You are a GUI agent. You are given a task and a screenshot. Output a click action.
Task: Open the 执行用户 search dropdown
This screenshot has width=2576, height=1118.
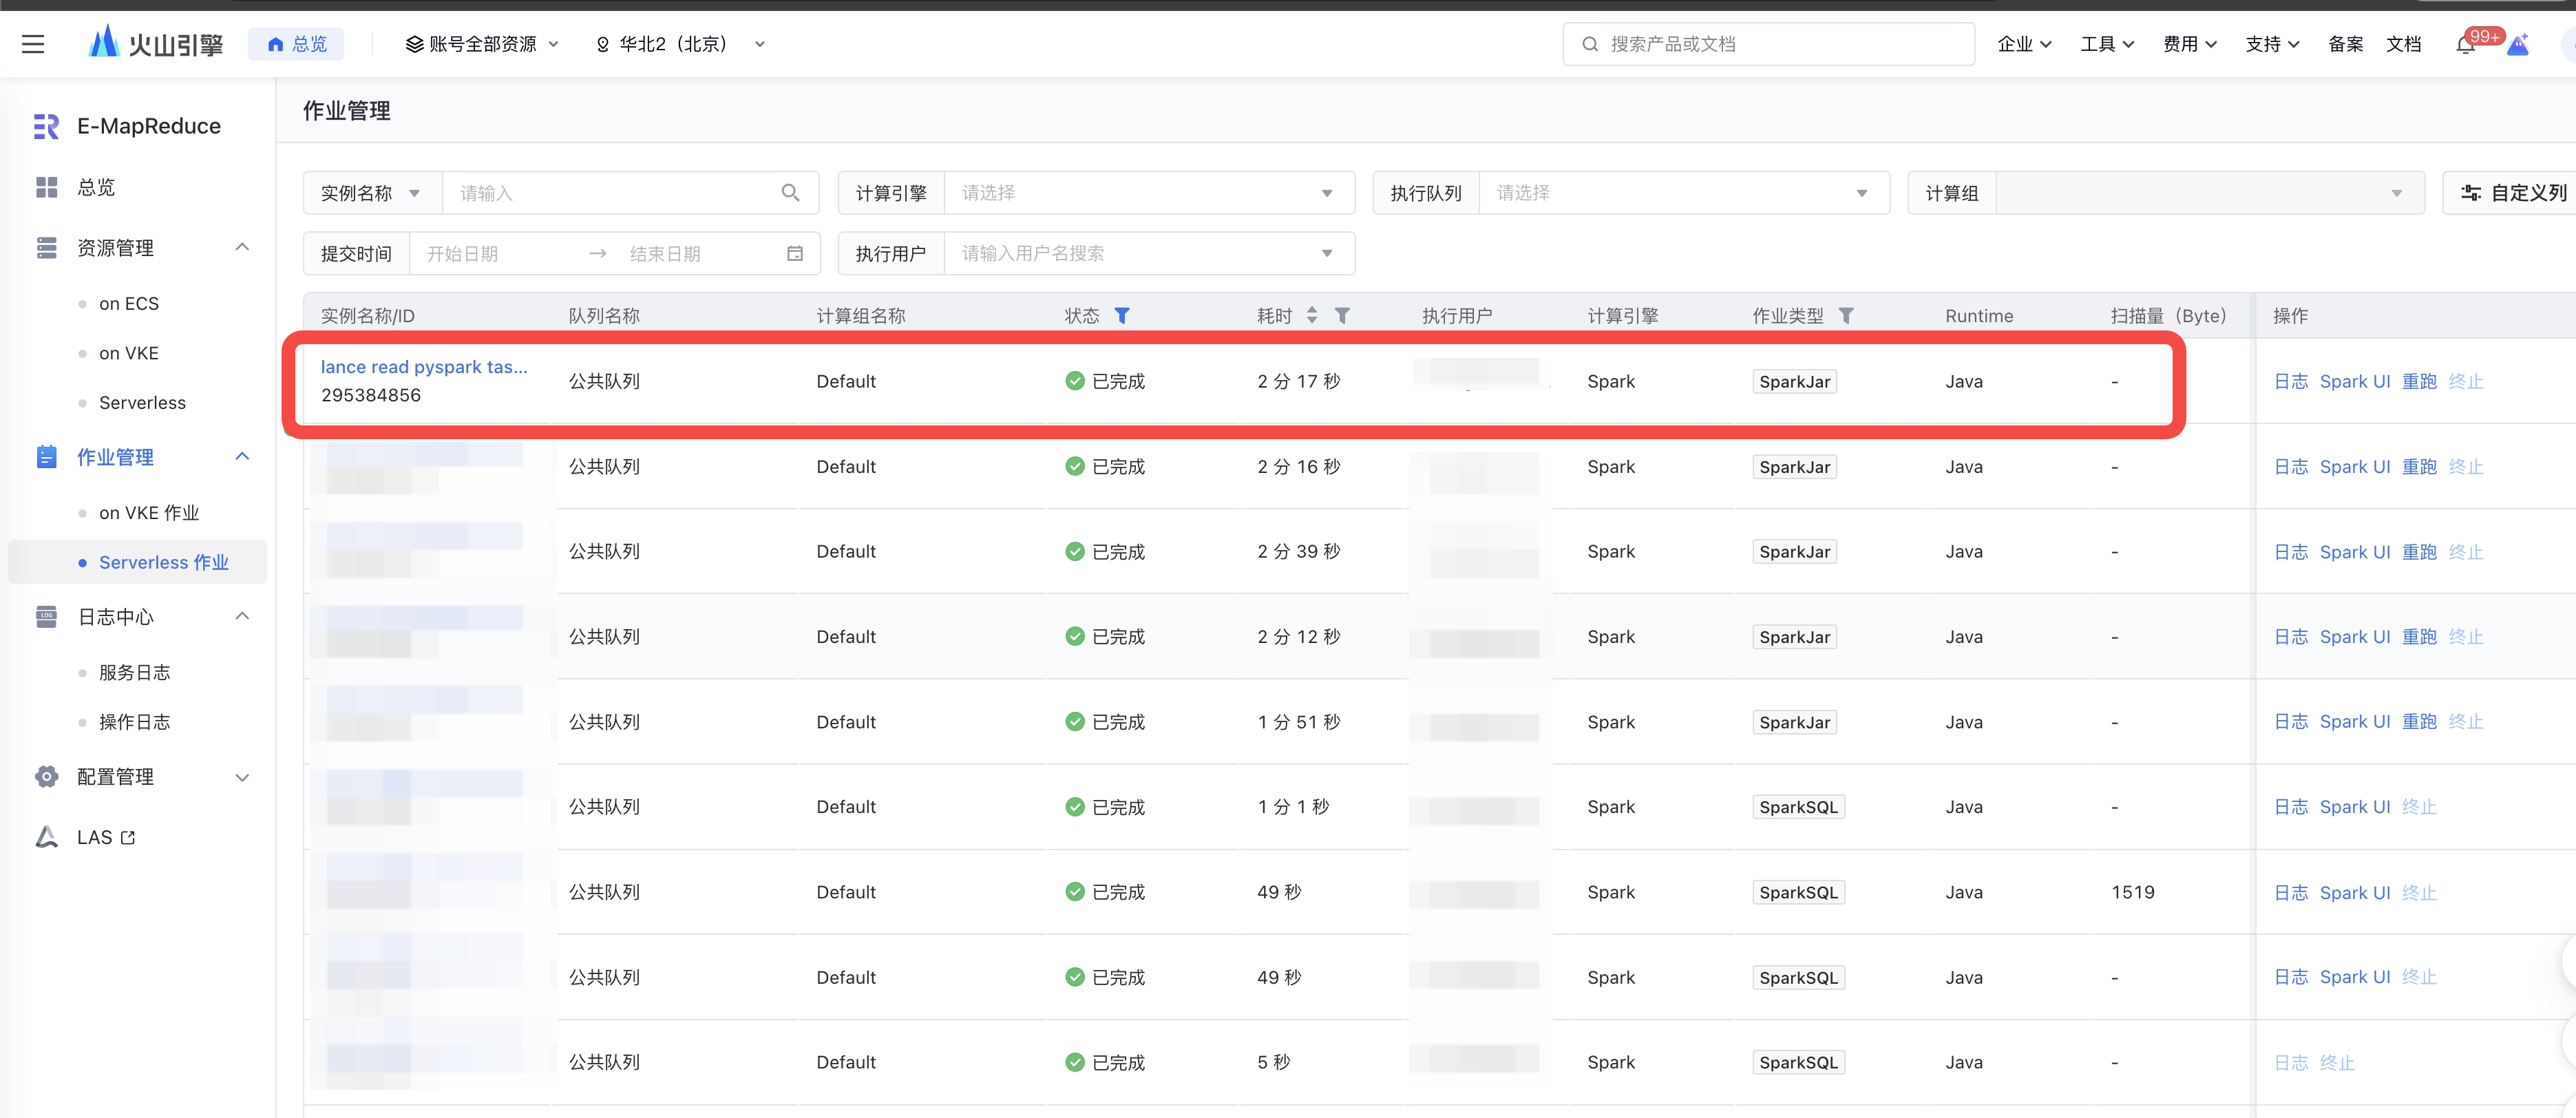(1148, 254)
